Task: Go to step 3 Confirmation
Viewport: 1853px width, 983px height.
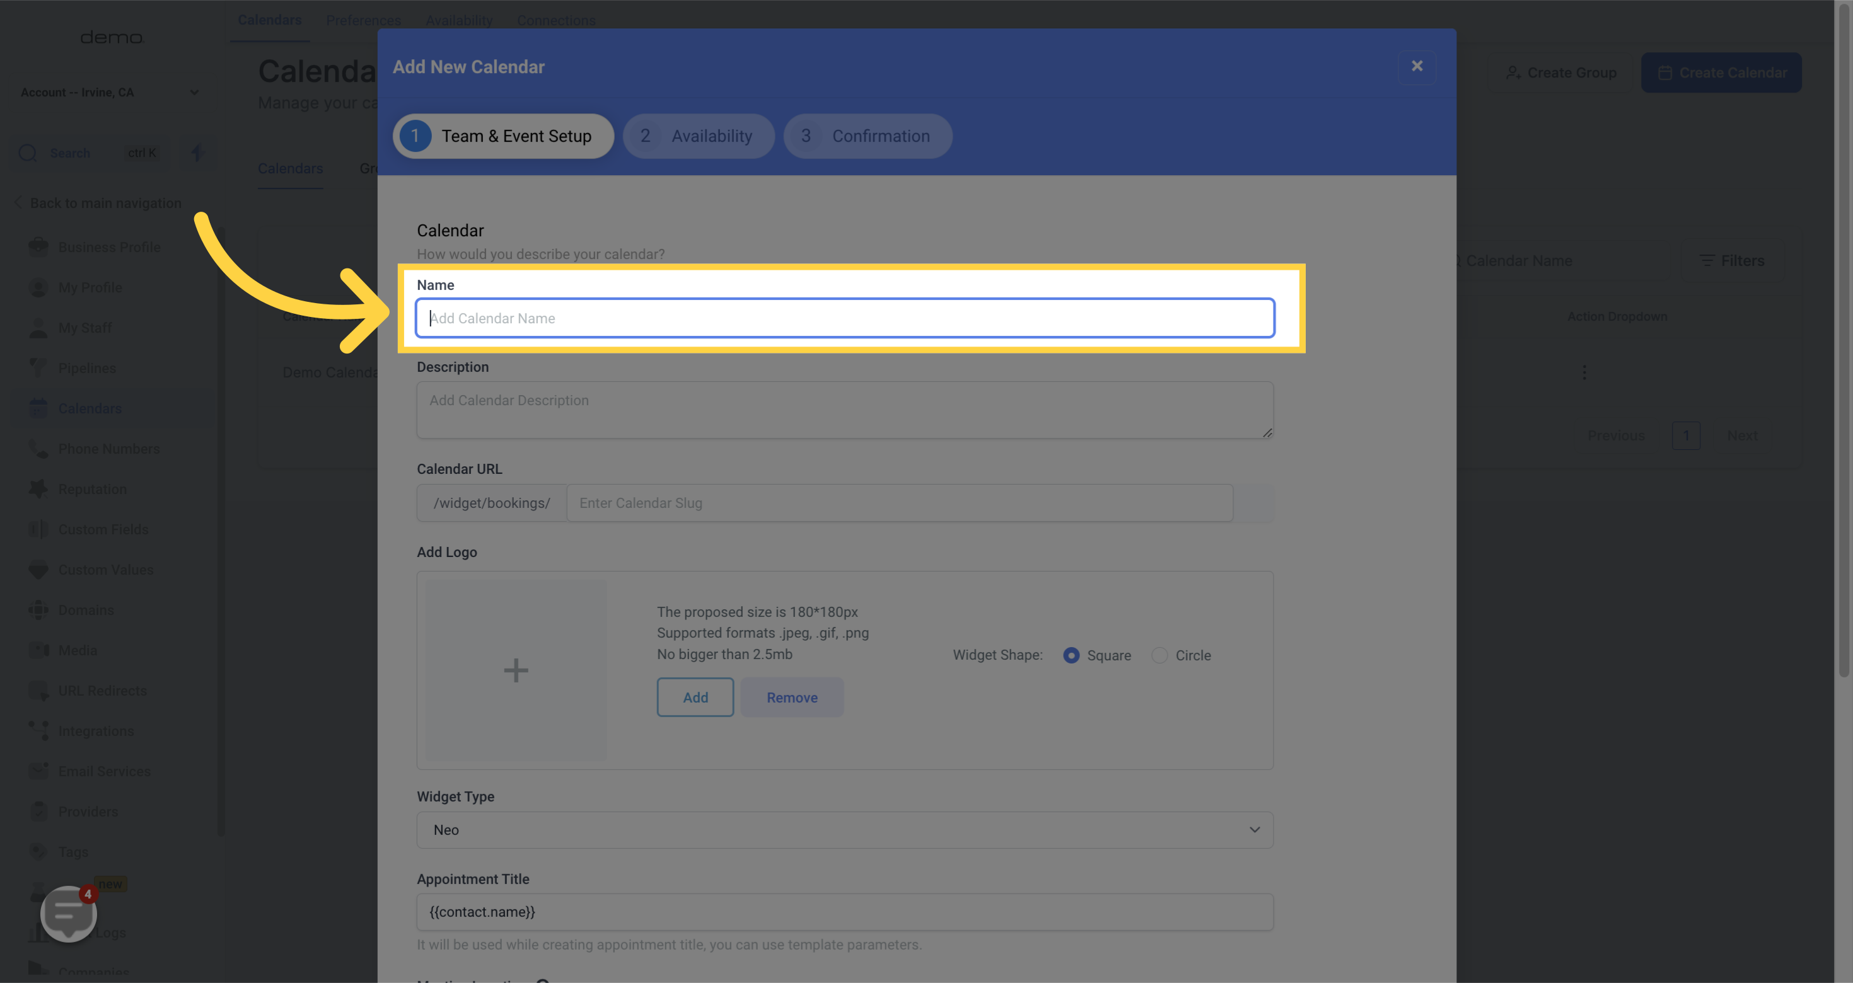Action: pos(867,136)
